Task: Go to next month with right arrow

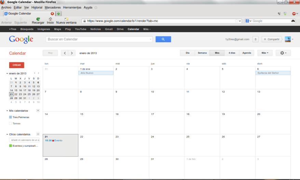Action: pyautogui.click(x=72, y=53)
